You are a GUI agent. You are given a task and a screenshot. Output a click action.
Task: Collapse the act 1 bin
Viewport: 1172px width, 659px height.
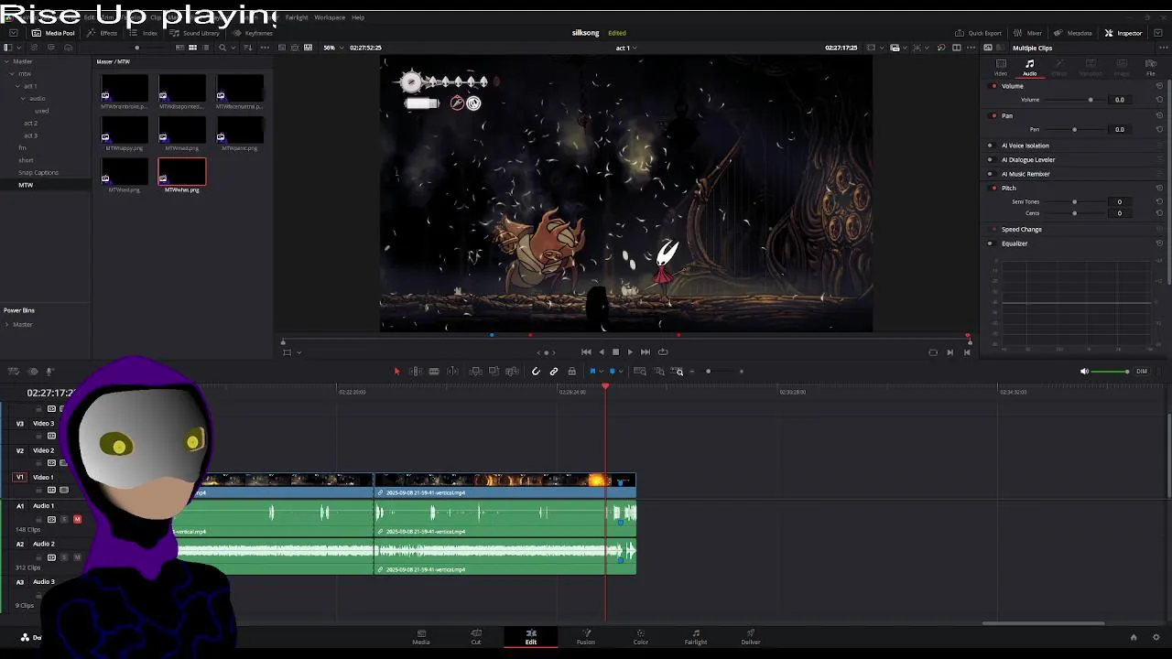[x=17, y=86]
